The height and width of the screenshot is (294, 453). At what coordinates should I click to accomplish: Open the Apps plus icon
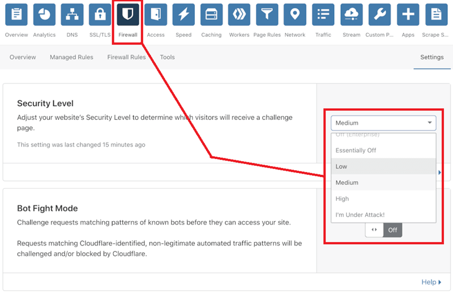(x=408, y=15)
